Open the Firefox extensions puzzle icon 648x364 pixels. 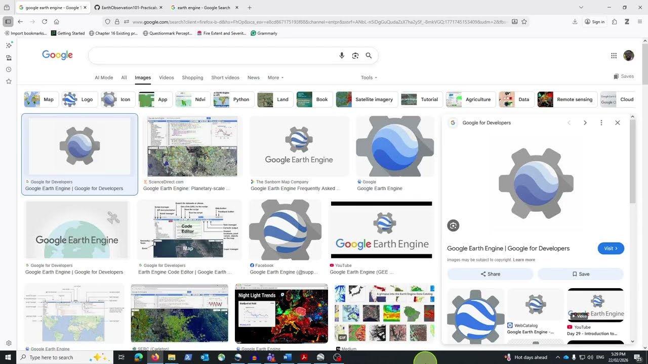pos(614,22)
